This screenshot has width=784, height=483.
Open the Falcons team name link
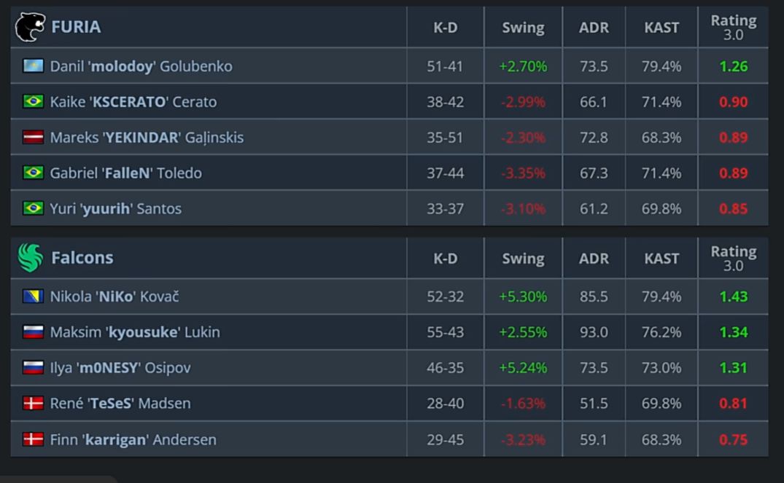click(x=82, y=258)
